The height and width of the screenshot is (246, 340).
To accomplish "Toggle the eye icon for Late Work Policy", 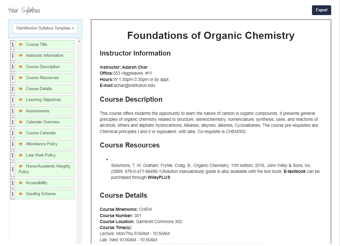I will point(21,155).
